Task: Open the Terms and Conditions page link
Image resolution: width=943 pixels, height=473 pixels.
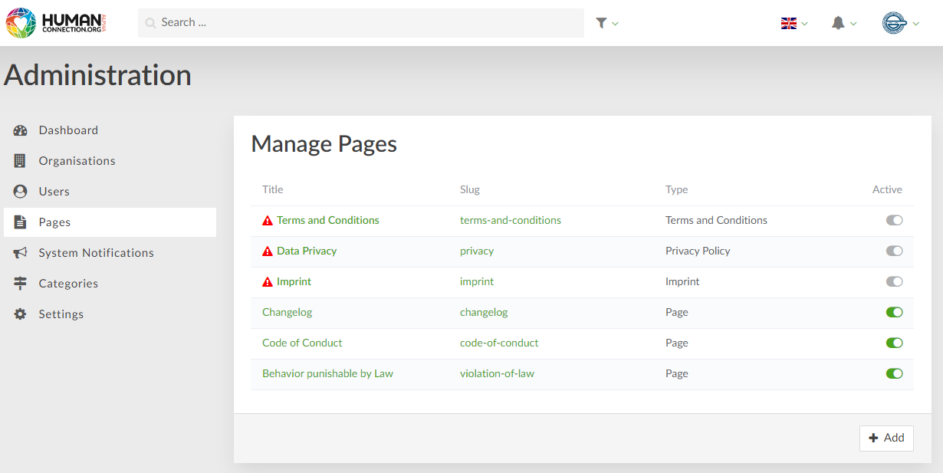Action: click(328, 220)
